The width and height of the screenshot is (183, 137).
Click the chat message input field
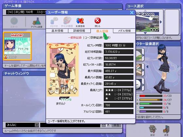click(70, 125)
